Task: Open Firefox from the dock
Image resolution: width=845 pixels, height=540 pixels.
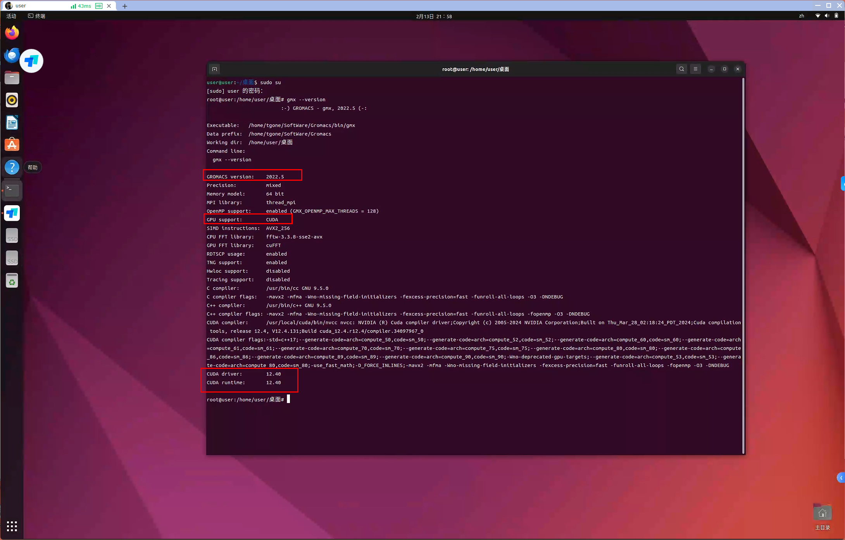Action: pos(12,33)
